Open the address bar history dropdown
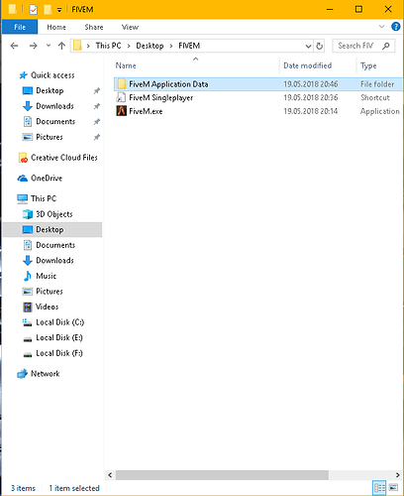This screenshot has height=496, width=404. coord(308,46)
